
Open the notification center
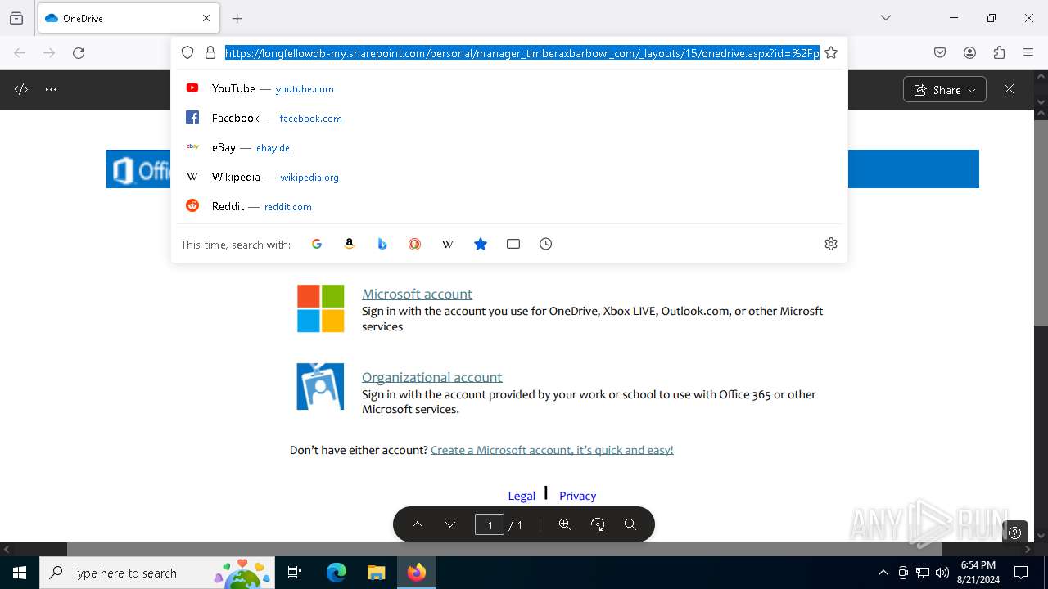click(x=1021, y=573)
